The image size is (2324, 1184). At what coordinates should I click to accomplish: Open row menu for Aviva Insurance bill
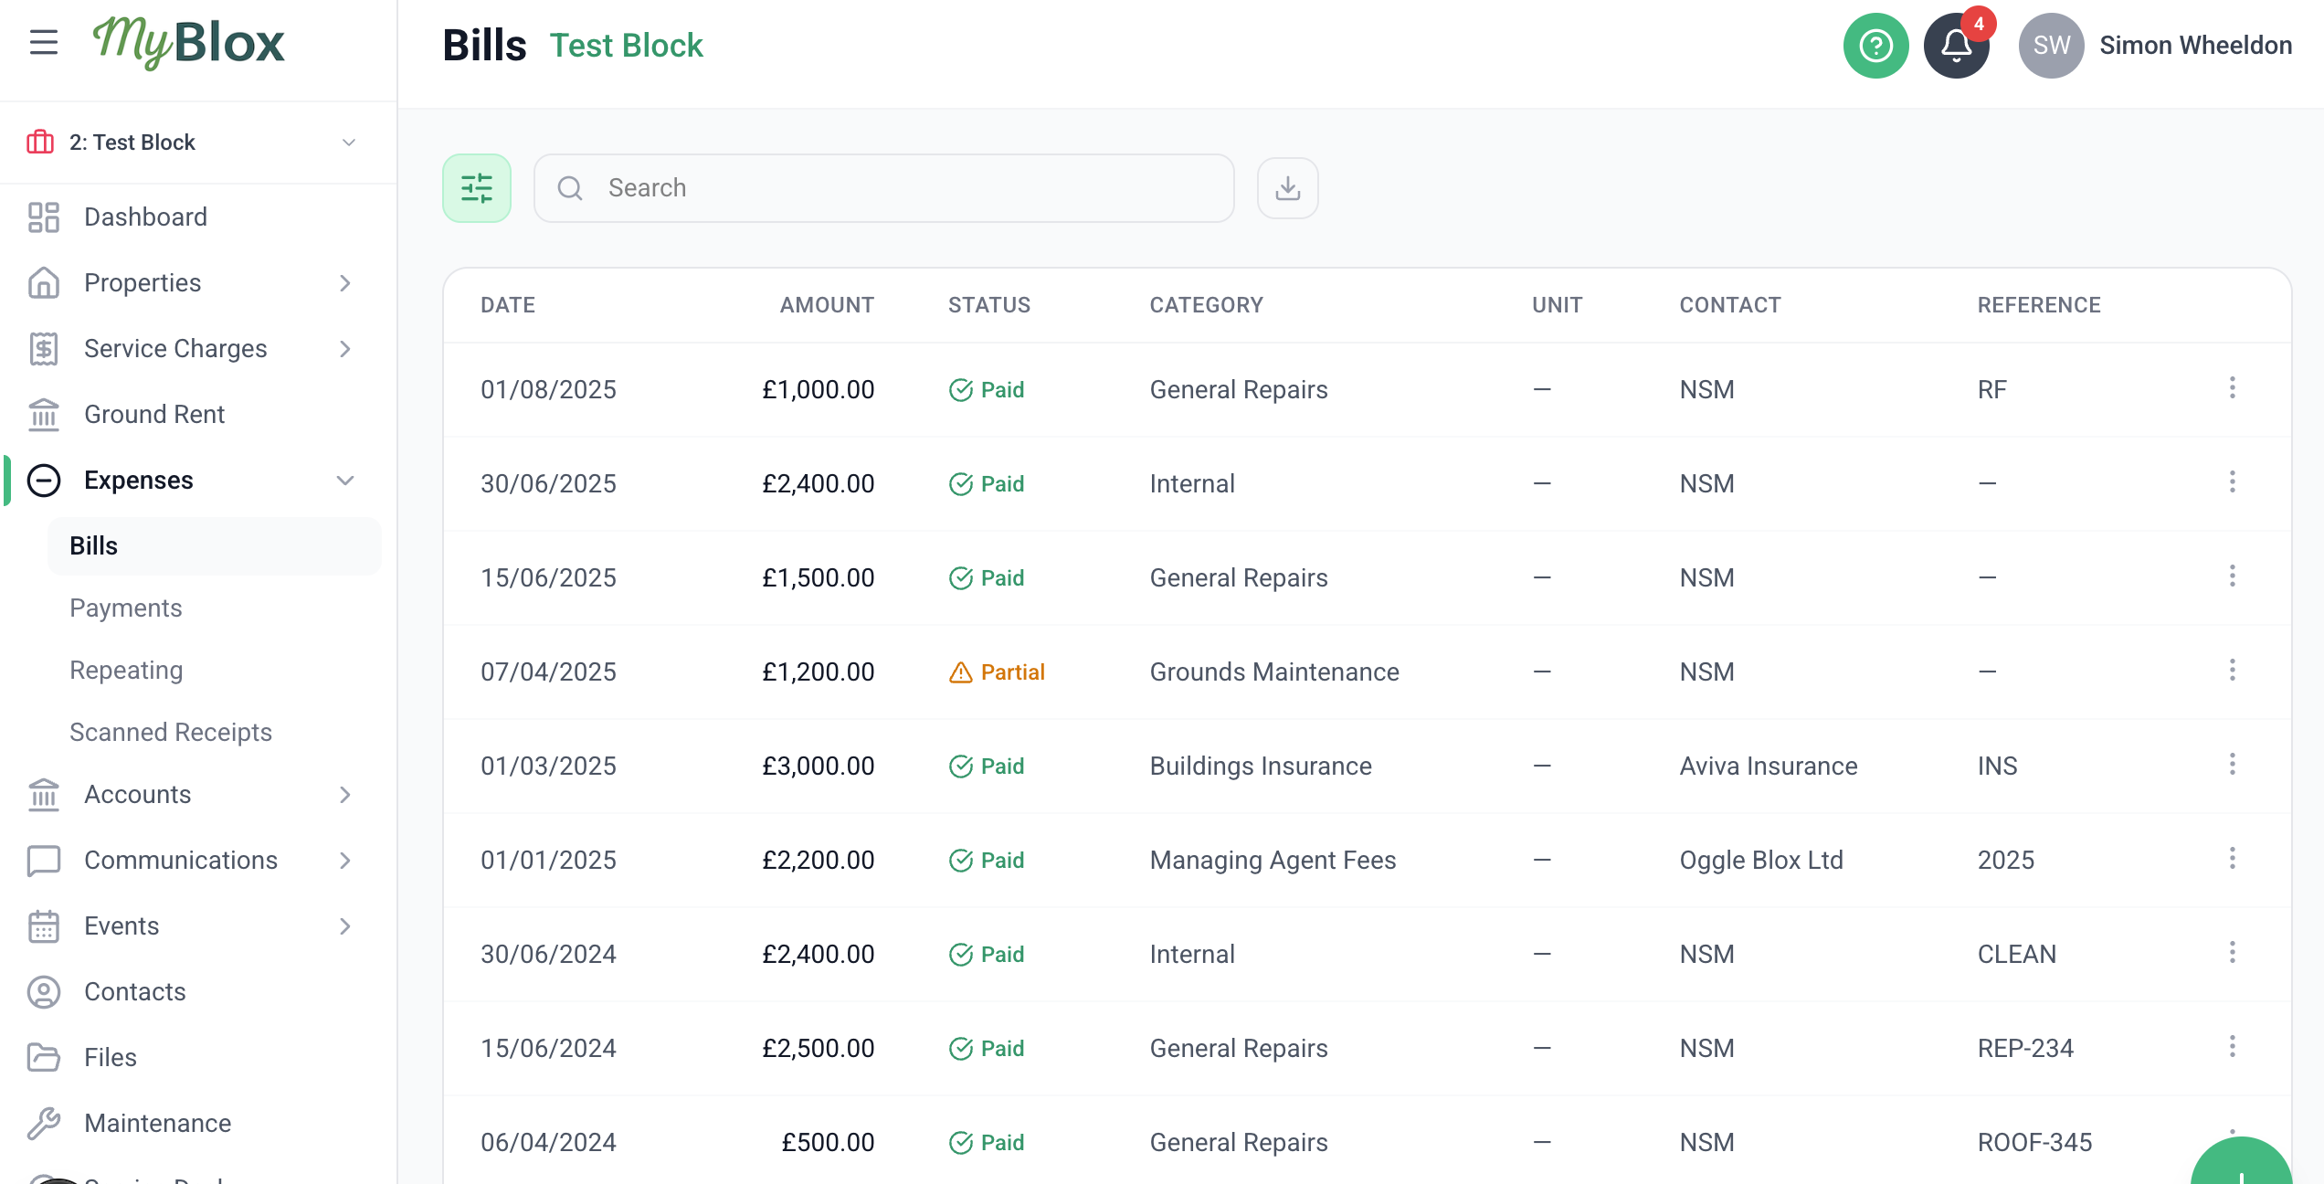[2232, 765]
